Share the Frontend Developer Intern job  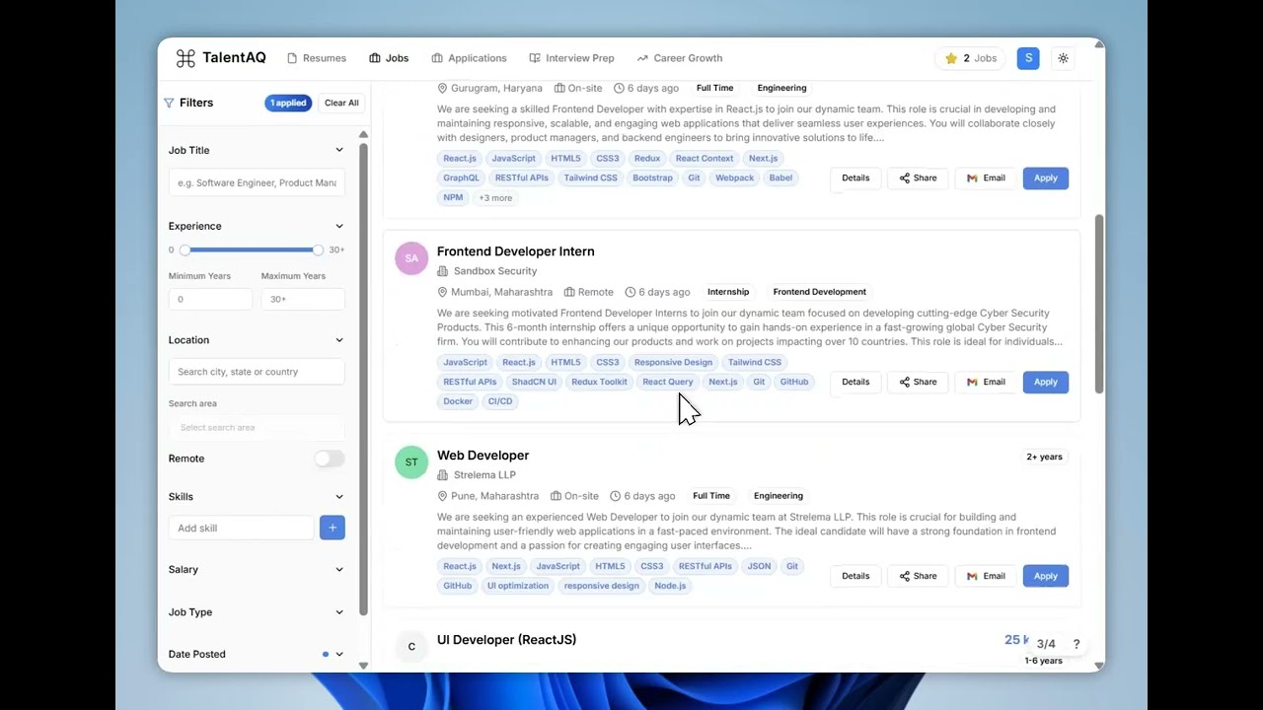[x=918, y=382]
